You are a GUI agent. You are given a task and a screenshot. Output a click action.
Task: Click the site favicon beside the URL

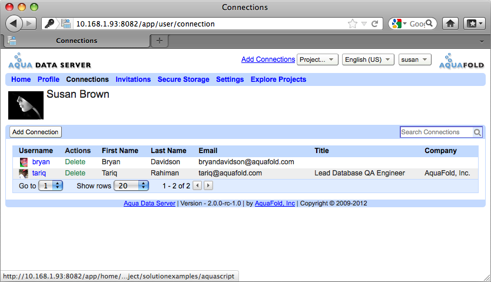point(66,24)
